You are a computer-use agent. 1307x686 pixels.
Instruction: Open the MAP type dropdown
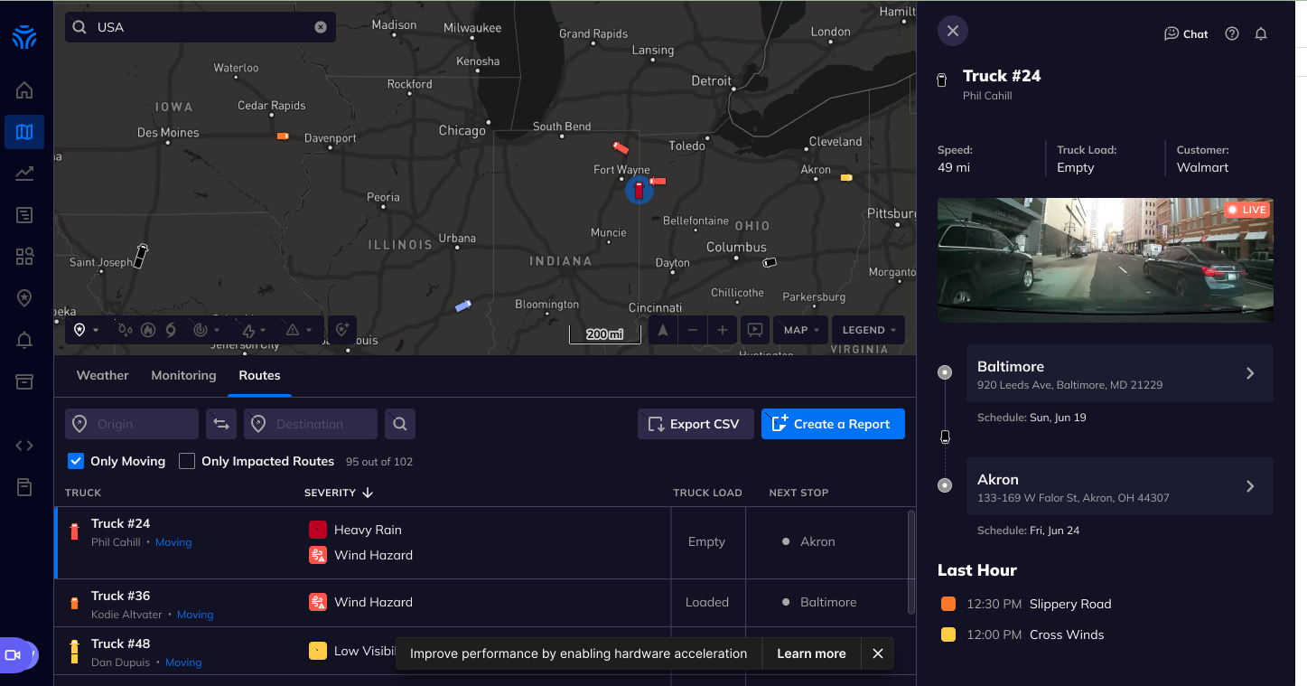click(801, 330)
